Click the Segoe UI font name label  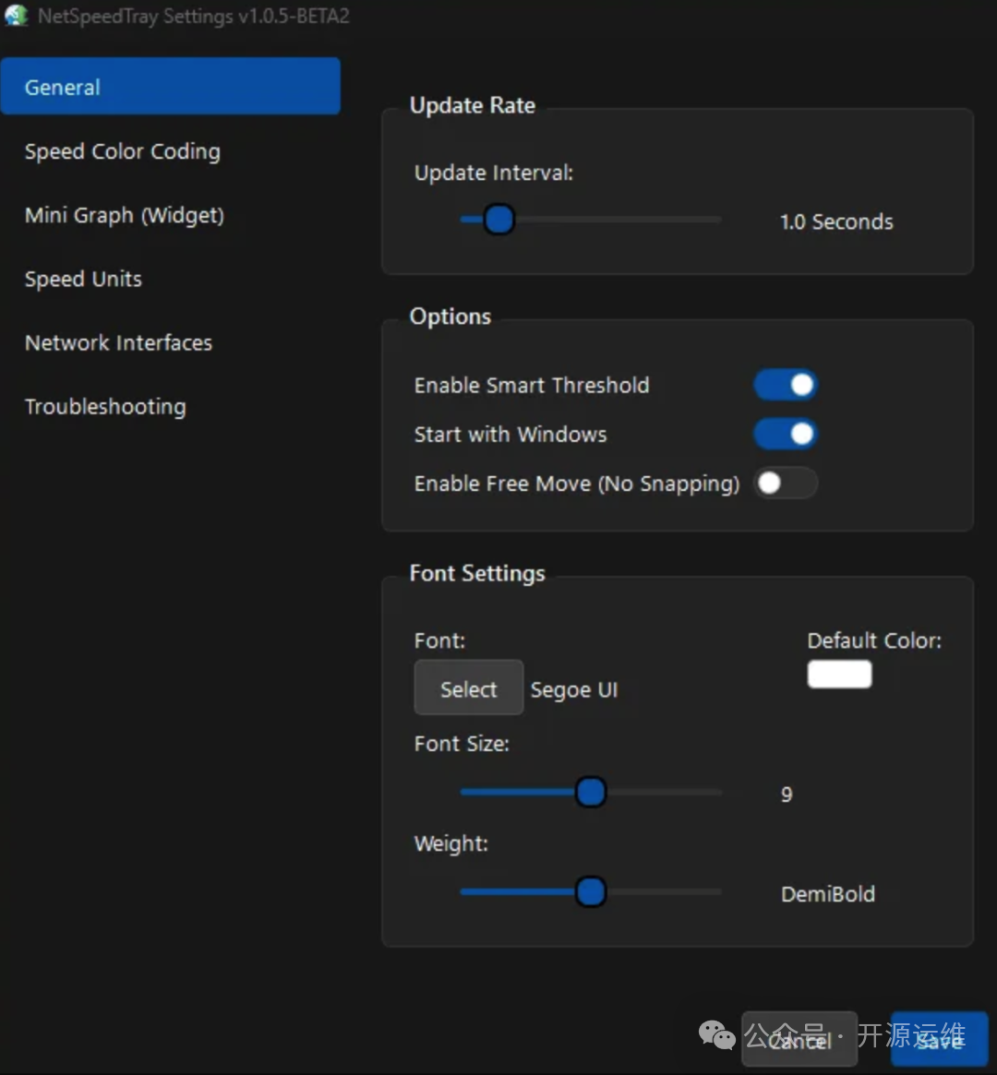point(573,688)
